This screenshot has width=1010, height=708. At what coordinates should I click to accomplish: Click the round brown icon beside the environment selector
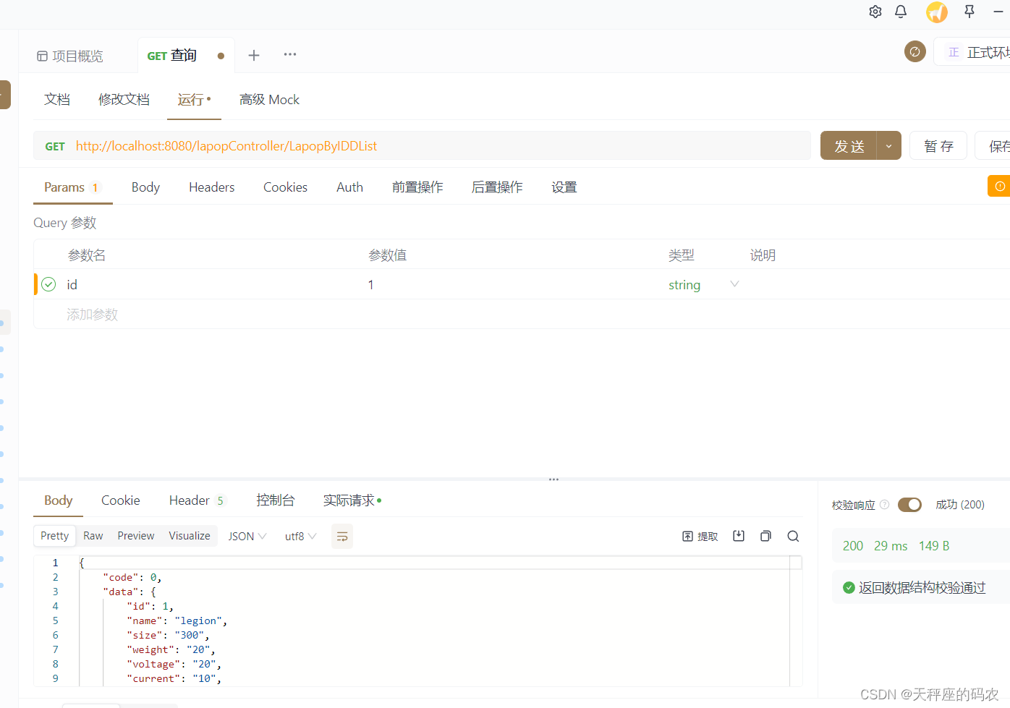pos(915,51)
